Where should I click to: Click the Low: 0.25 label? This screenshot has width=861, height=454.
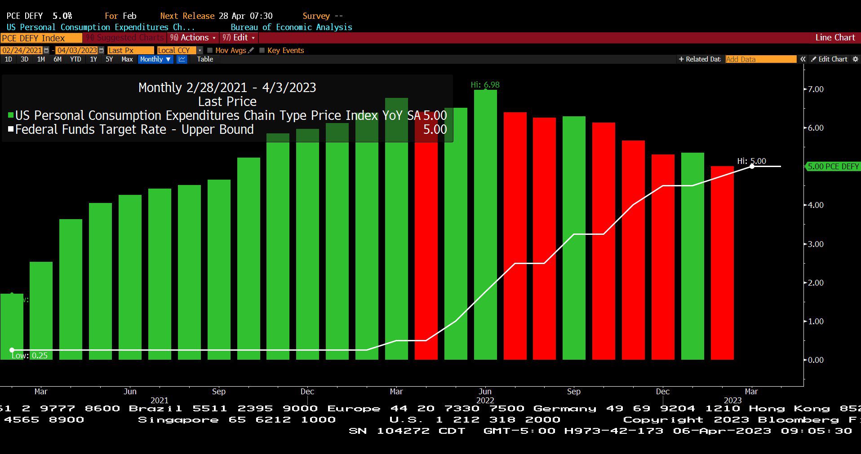pyautogui.click(x=30, y=356)
